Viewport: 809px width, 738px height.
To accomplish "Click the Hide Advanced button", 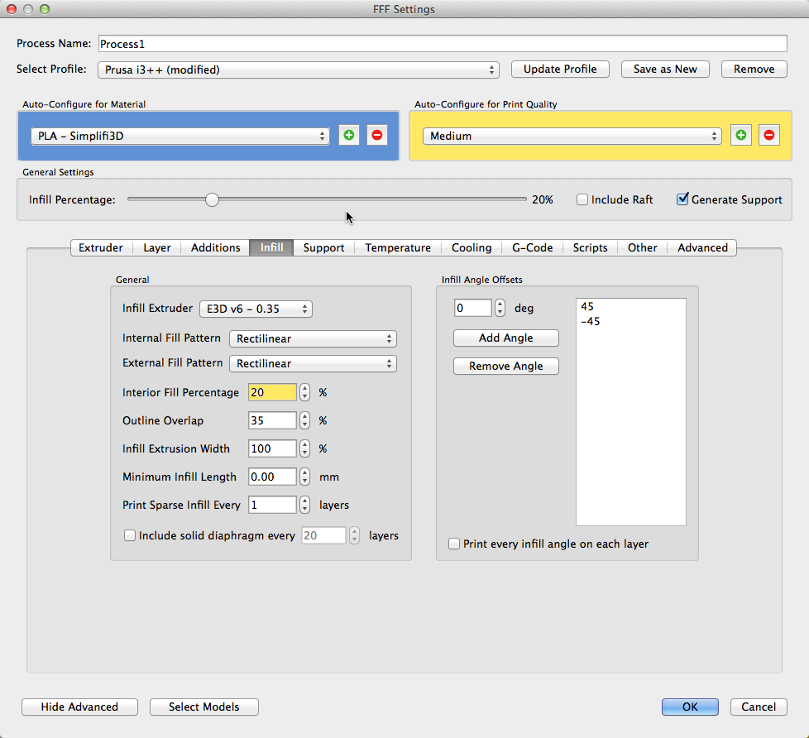I will pos(79,707).
